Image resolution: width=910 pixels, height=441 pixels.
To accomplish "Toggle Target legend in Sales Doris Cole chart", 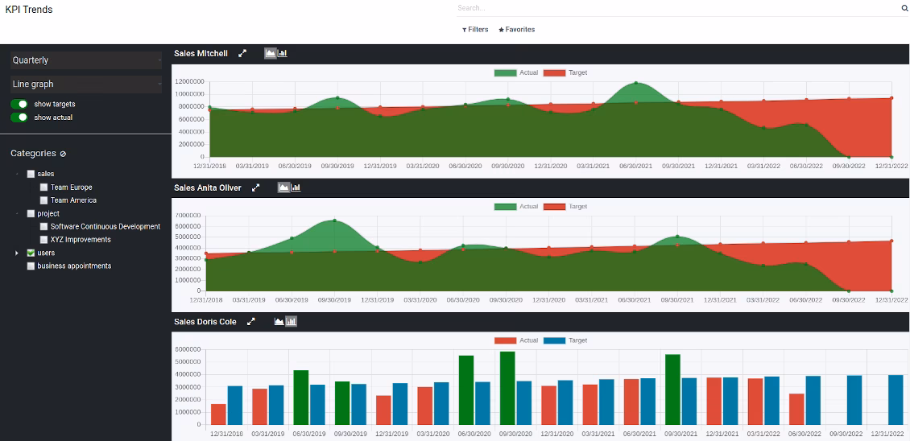I will [565, 340].
